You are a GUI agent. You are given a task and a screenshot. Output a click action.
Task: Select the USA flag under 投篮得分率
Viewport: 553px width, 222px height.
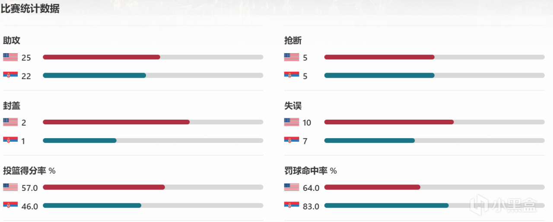(10, 187)
